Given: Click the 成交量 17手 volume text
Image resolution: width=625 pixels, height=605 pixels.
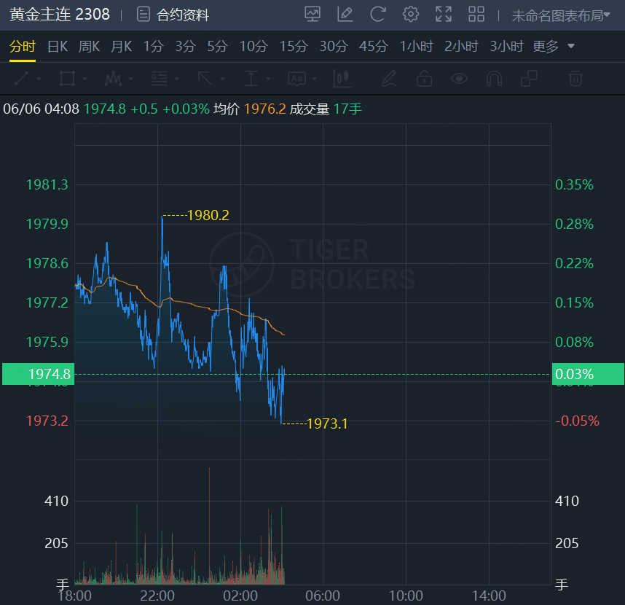Looking at the screenshot, I should tap(326, 109).
